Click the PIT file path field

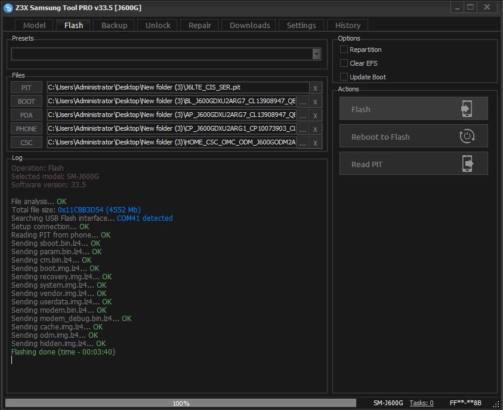coord(178,87)
